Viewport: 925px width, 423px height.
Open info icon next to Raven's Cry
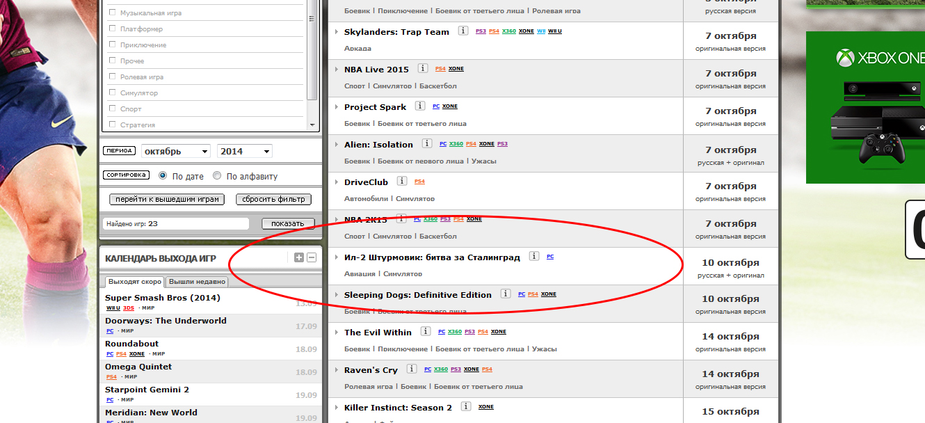(411, 369)
